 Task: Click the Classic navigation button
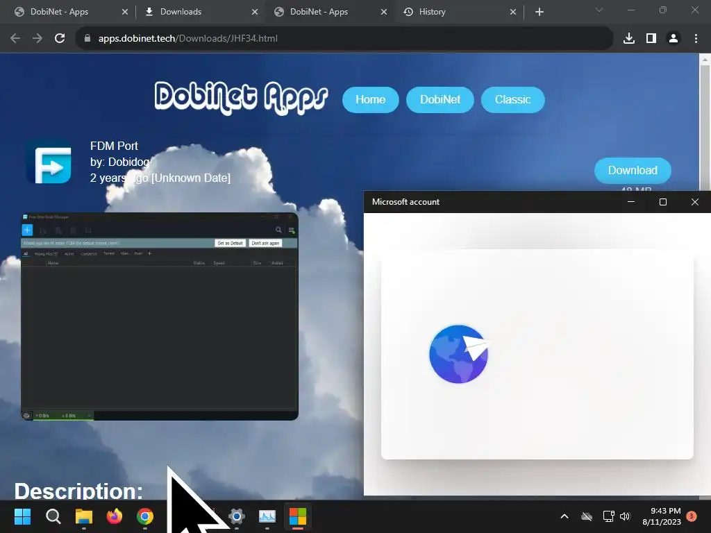tap(512, 100)
